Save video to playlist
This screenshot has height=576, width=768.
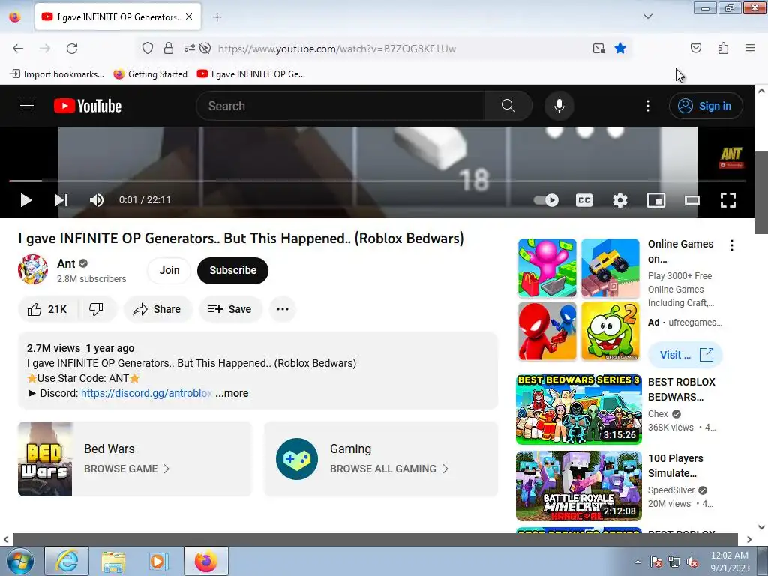(x=229, y=309)
